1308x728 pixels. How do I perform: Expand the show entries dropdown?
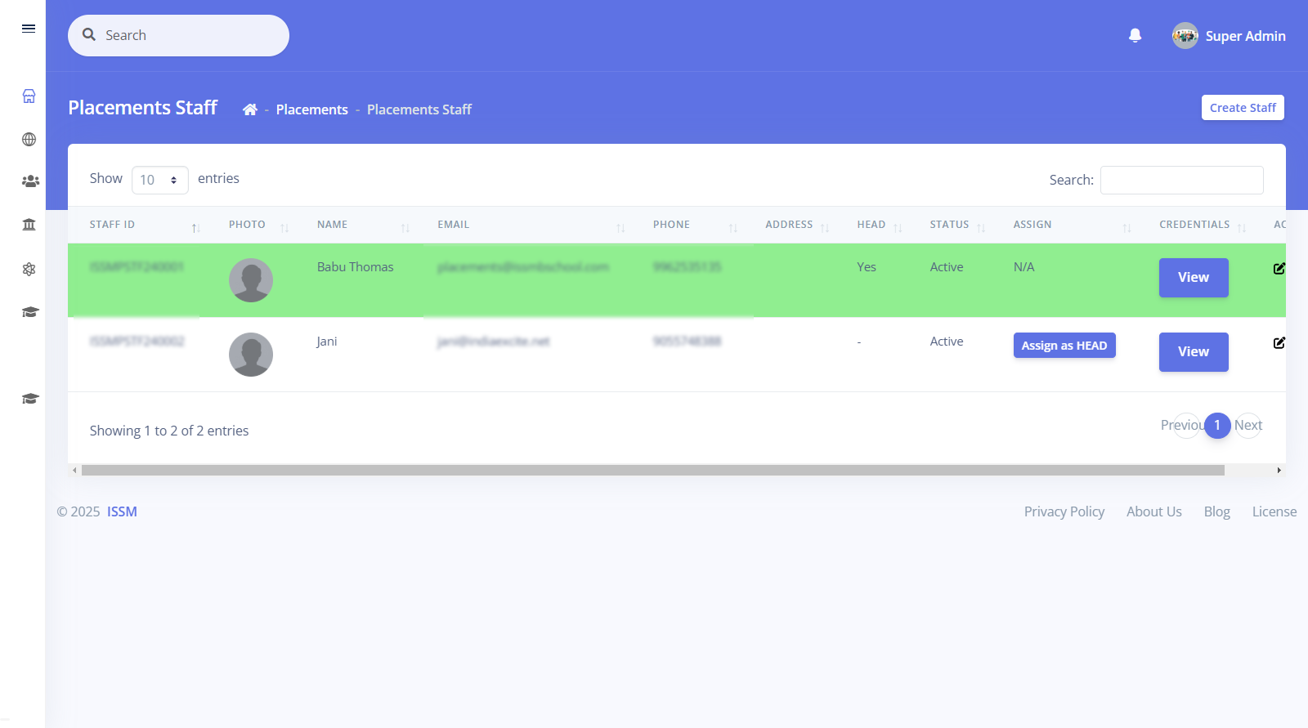160,180
